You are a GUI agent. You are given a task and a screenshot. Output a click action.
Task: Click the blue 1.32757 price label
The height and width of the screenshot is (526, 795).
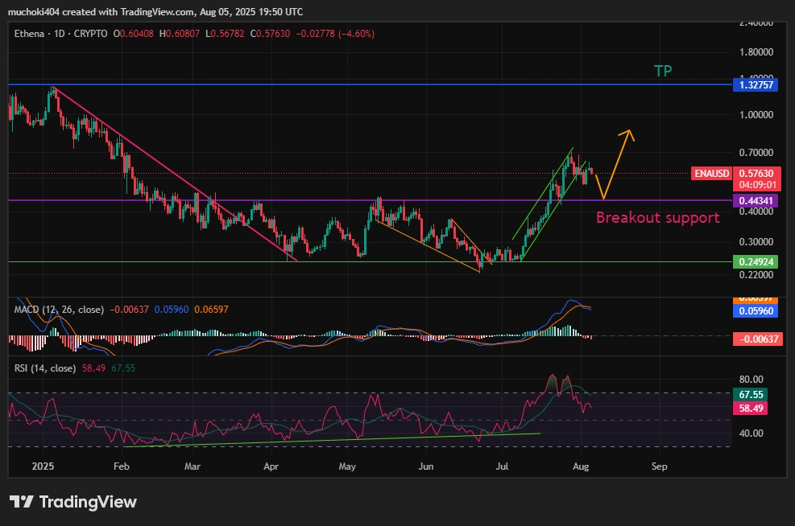click(x=755, y=84)
